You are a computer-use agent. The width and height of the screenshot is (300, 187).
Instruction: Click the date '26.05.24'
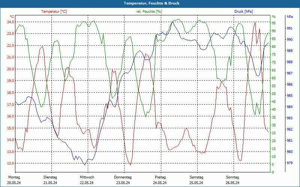pyautogui.click(x=232, y=183)
